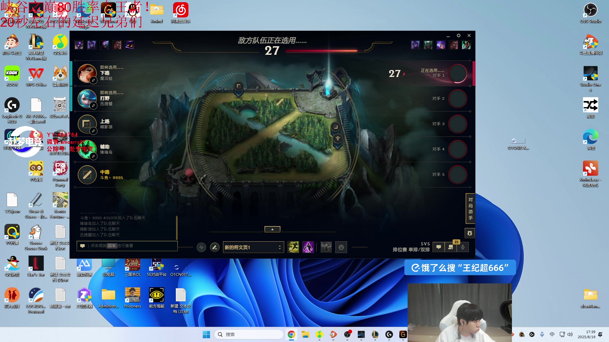609x342 pixels.
Task: Click the swap icon on 打野 迅捷蟹 portrait
Action: pos(93,105)
